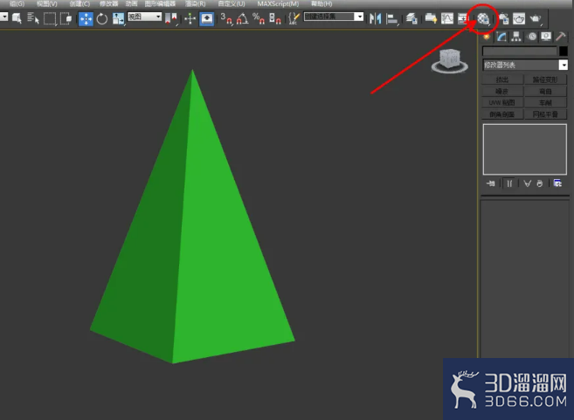Click the black object color swatch

click(564, 51)
